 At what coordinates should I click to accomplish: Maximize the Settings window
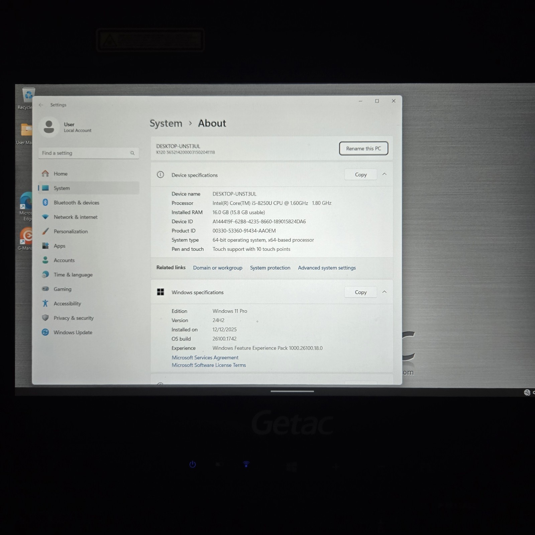click(x=377, y=101)
